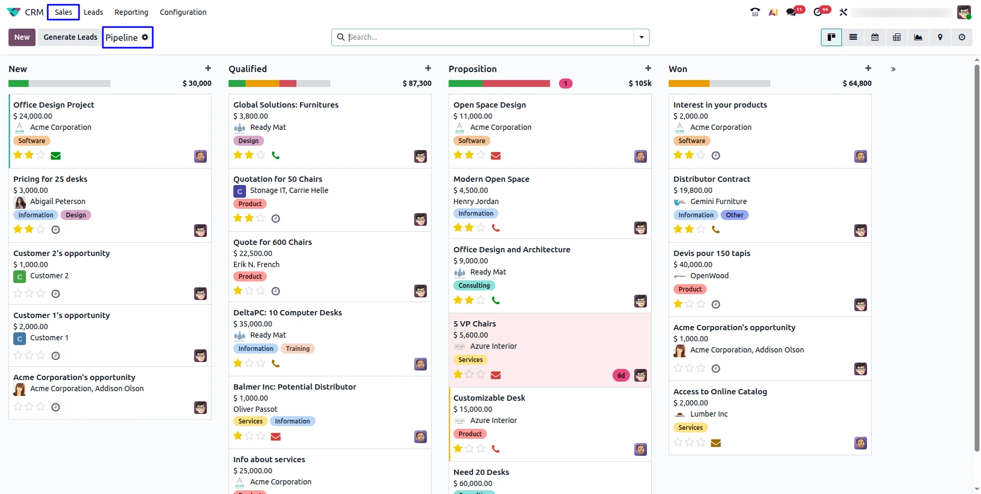Image resolution: width=981 pixels, height=494 pixels.
Task: Add quick opportunity in Qualified column
Action: click(428, 68)
